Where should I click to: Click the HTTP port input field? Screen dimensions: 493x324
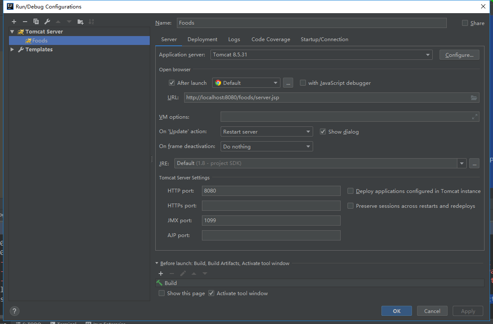[271, 191]
